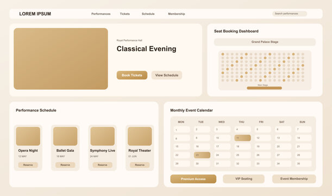Open the Classical Evening hero image
This screenshot has height=196, width=332.
(61, 59)
